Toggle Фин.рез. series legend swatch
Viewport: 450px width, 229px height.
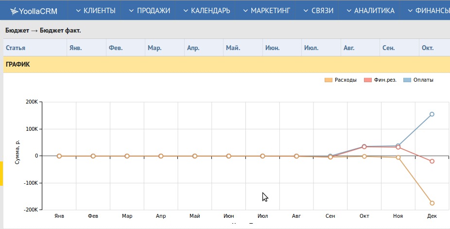[368, 80]
